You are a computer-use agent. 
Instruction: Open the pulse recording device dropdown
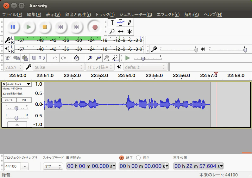(x=59, y=67)
